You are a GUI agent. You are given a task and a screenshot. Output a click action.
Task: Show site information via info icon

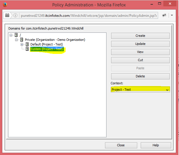[x=15, y=15]
